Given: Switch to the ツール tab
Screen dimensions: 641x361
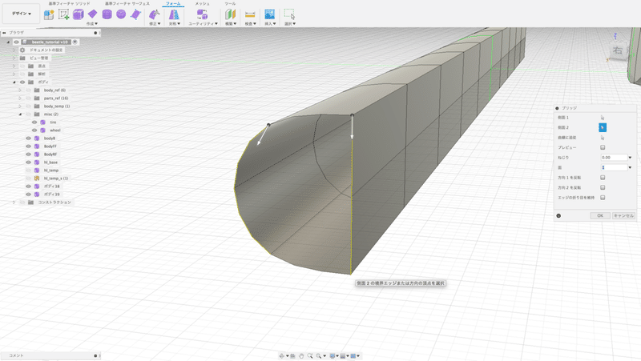Looking at the screenshot, I should (230, 4).
